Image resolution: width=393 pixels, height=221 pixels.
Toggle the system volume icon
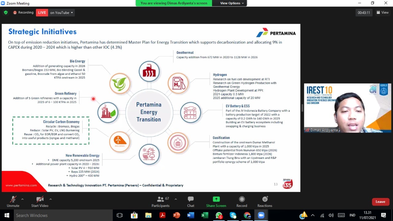(331, 215)
